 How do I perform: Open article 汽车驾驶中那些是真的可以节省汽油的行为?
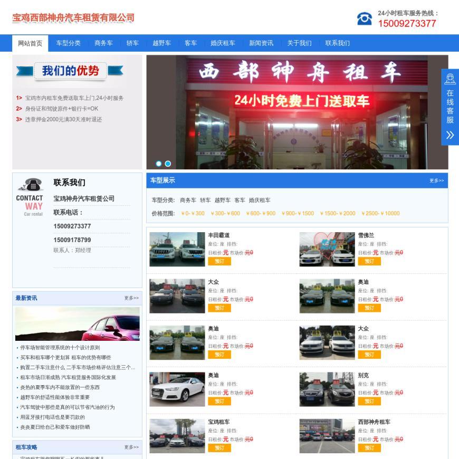[x=68, y=407]
